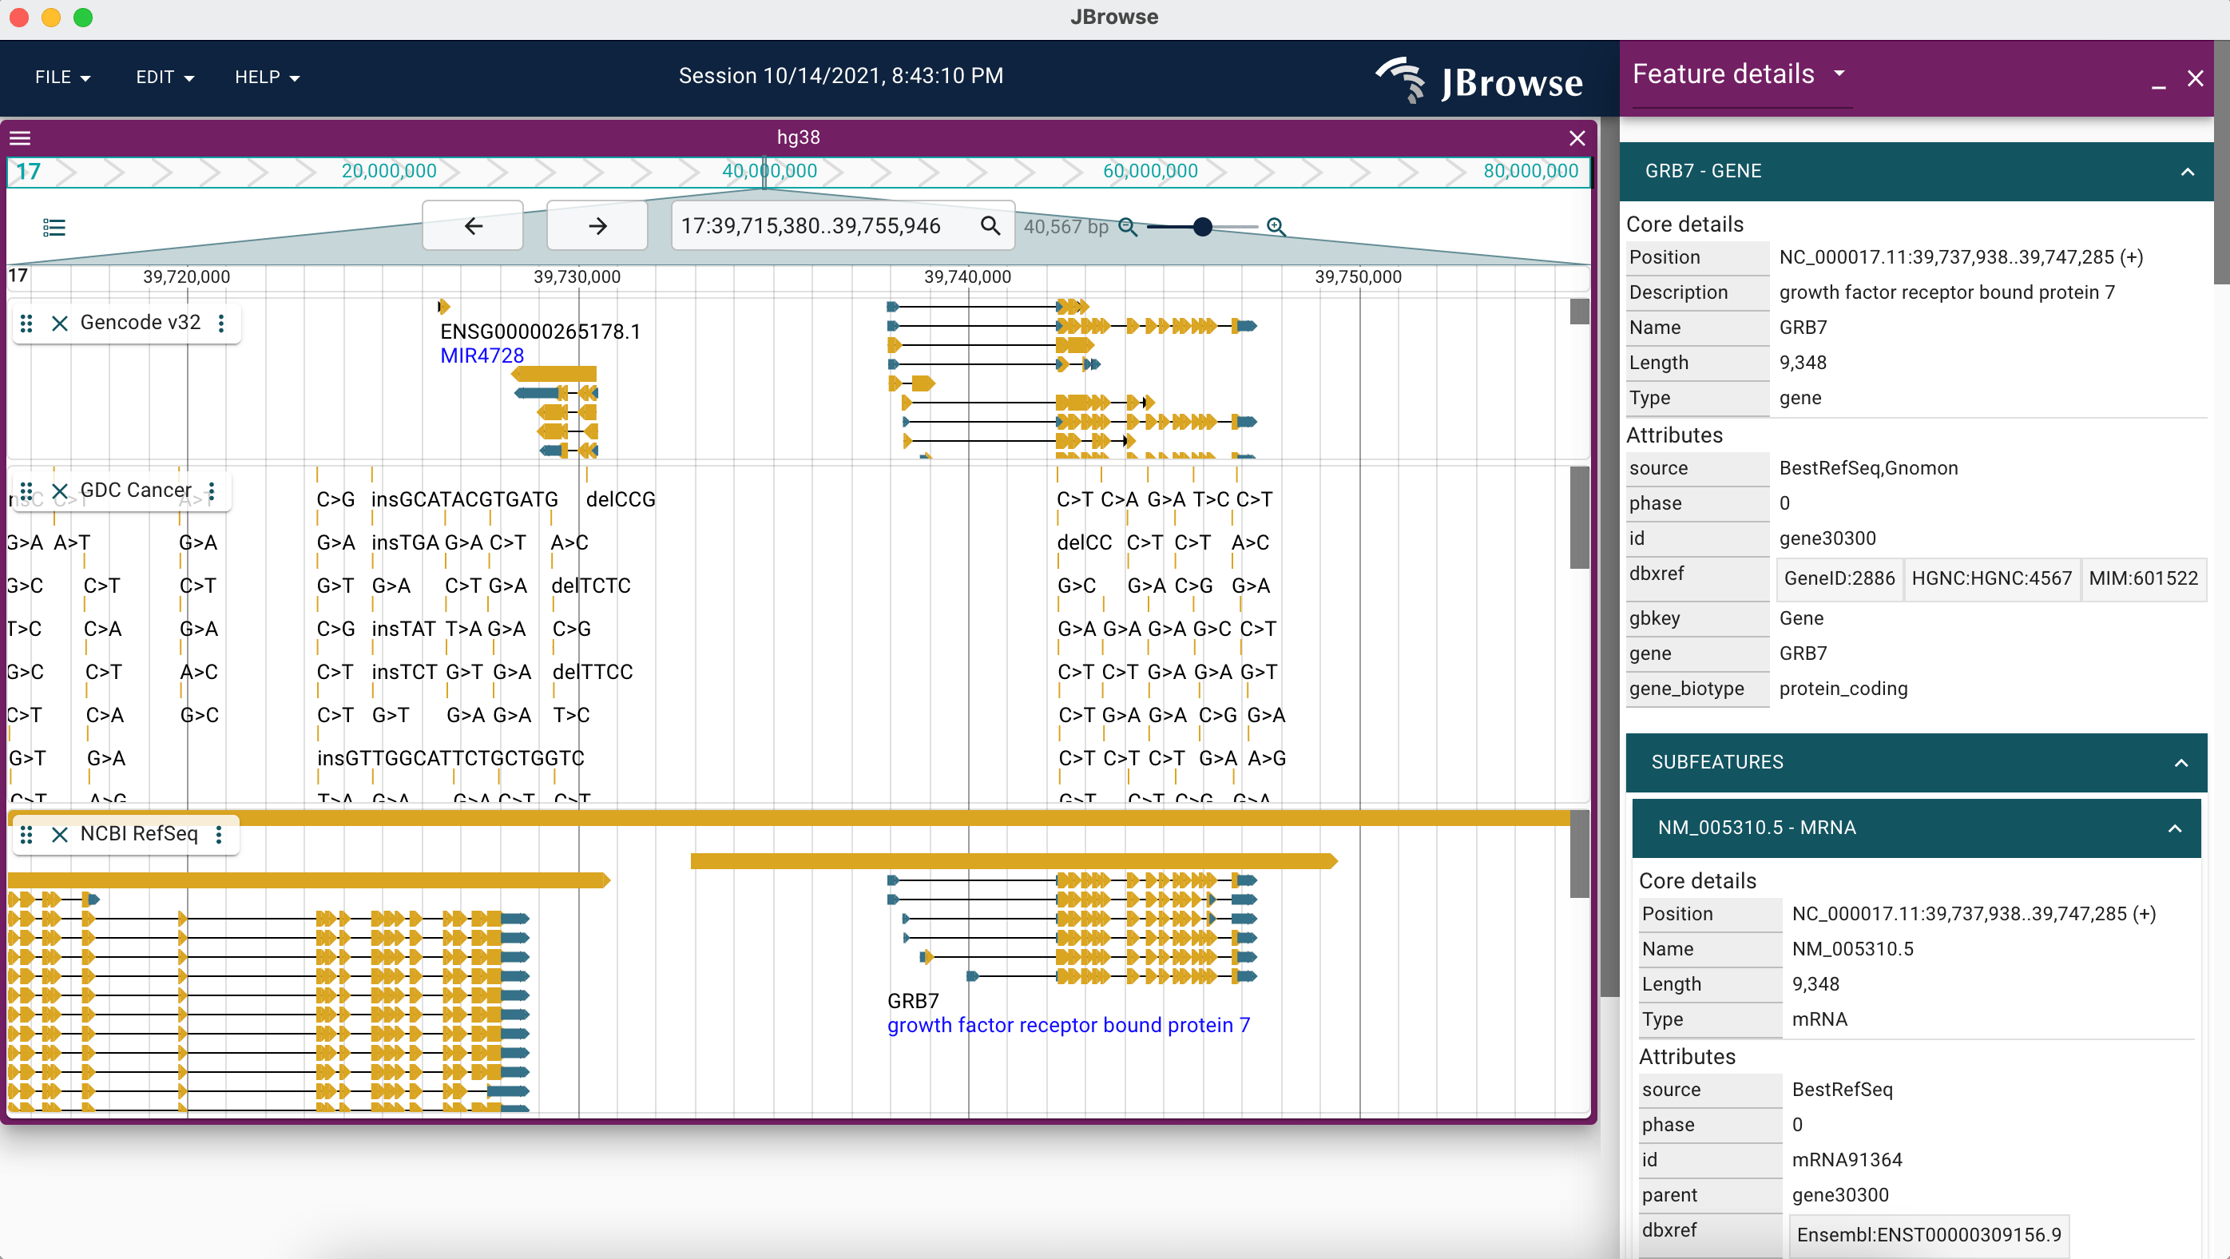2230x1259 pixels.
Task: Close the Feature details drawer
Action: (x=2196, y=79)
